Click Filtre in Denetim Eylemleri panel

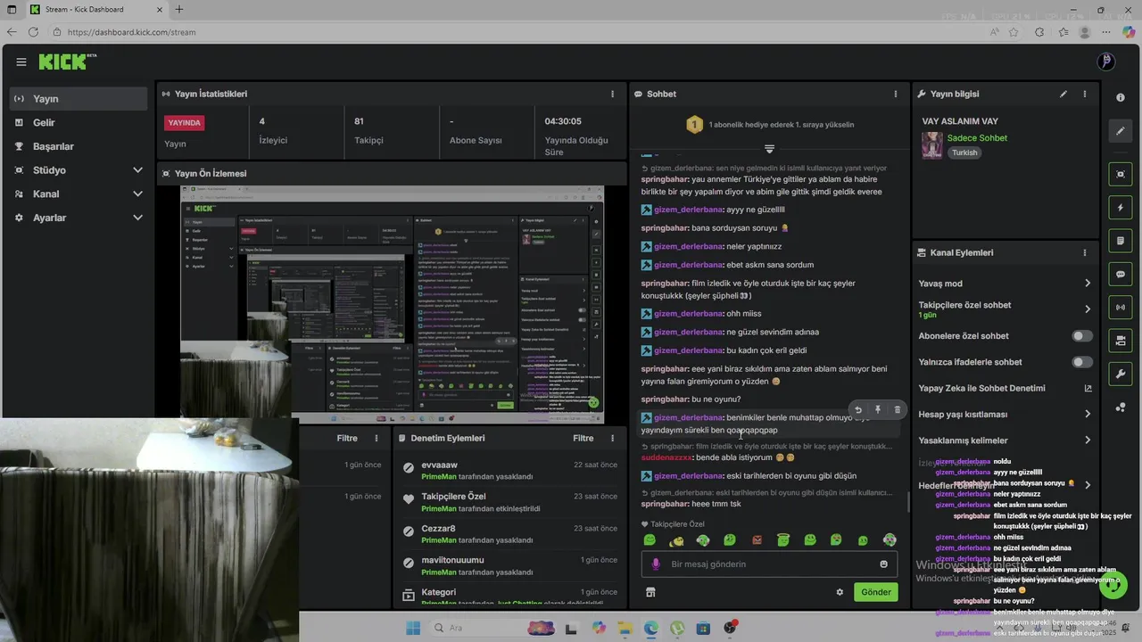(x=583, y=439)
